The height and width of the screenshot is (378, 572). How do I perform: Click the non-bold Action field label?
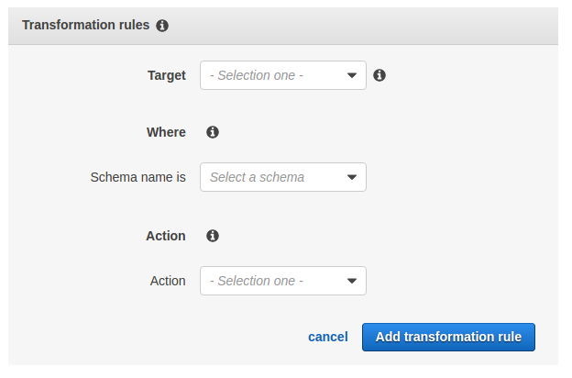168,281
